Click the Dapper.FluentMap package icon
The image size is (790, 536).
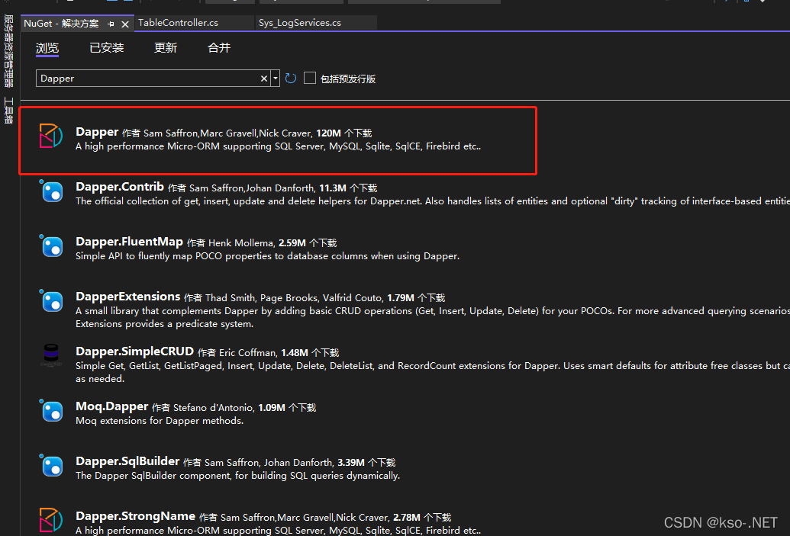point(51,246)
